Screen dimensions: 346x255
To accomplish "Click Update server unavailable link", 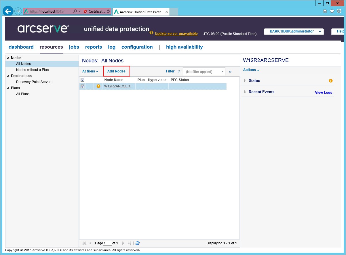I will [x=176, y=34].
